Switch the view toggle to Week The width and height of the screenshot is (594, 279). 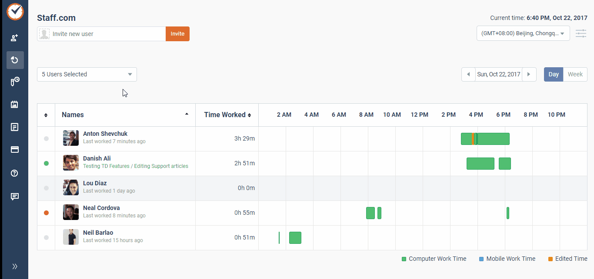[x=575, y=74]
